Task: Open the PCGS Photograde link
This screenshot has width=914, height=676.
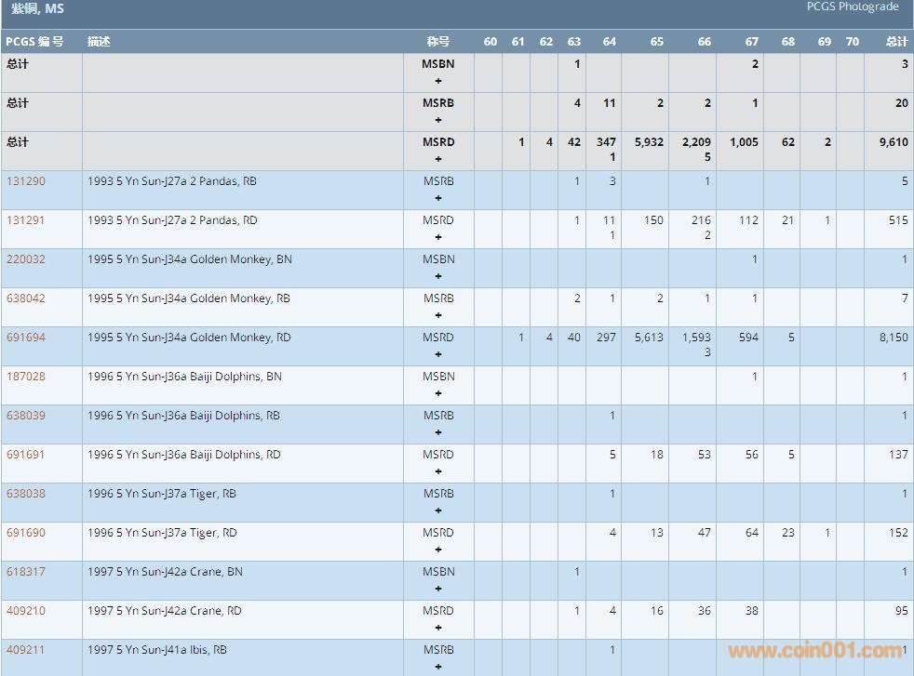Action: pyautogui.click(x=853, y=7)
